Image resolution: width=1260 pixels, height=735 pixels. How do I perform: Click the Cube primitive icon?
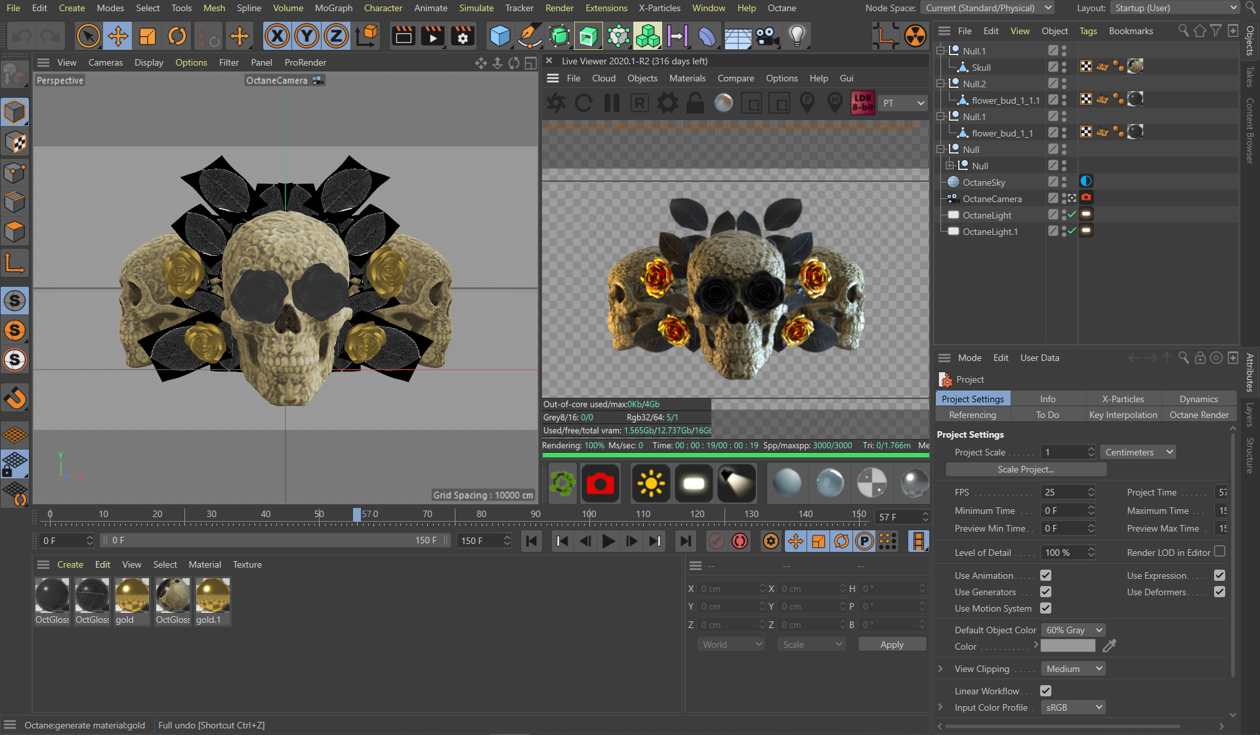pyautogui.click(x=500, y=36)
